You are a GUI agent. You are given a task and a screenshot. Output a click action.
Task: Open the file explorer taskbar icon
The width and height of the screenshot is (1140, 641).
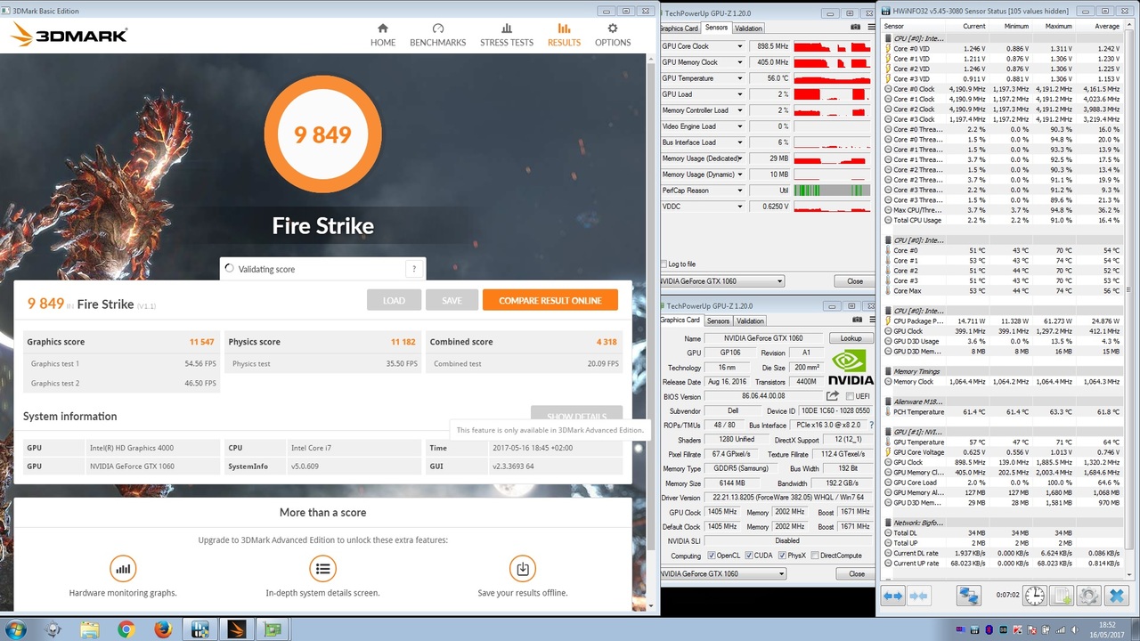[x=90, y=629]
